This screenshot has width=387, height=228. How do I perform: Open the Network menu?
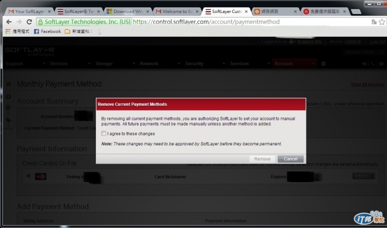point(149,64)
